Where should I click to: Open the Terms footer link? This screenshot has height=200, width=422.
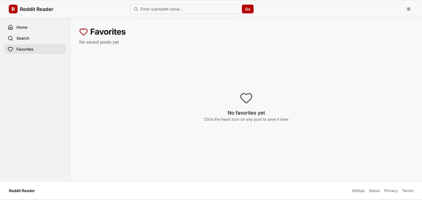tap(408, 191)
